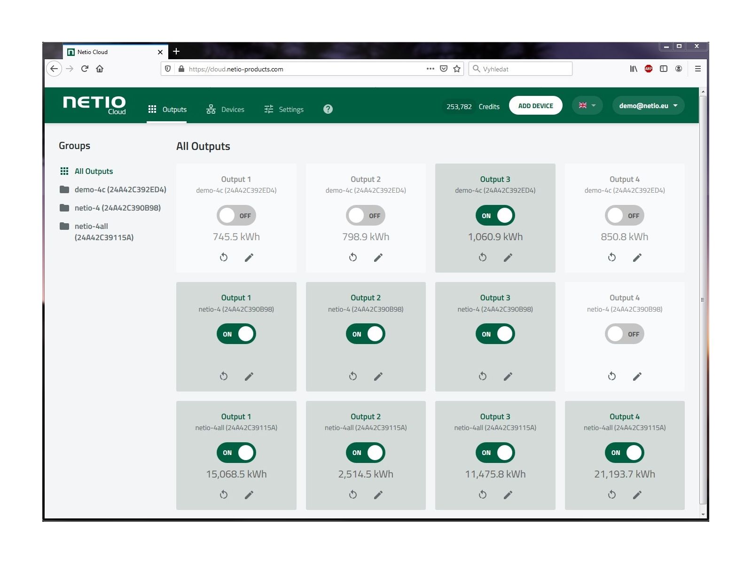Restart Output 4 of netio-4all
Screen dimensions: 752x564
coord(612,494)
